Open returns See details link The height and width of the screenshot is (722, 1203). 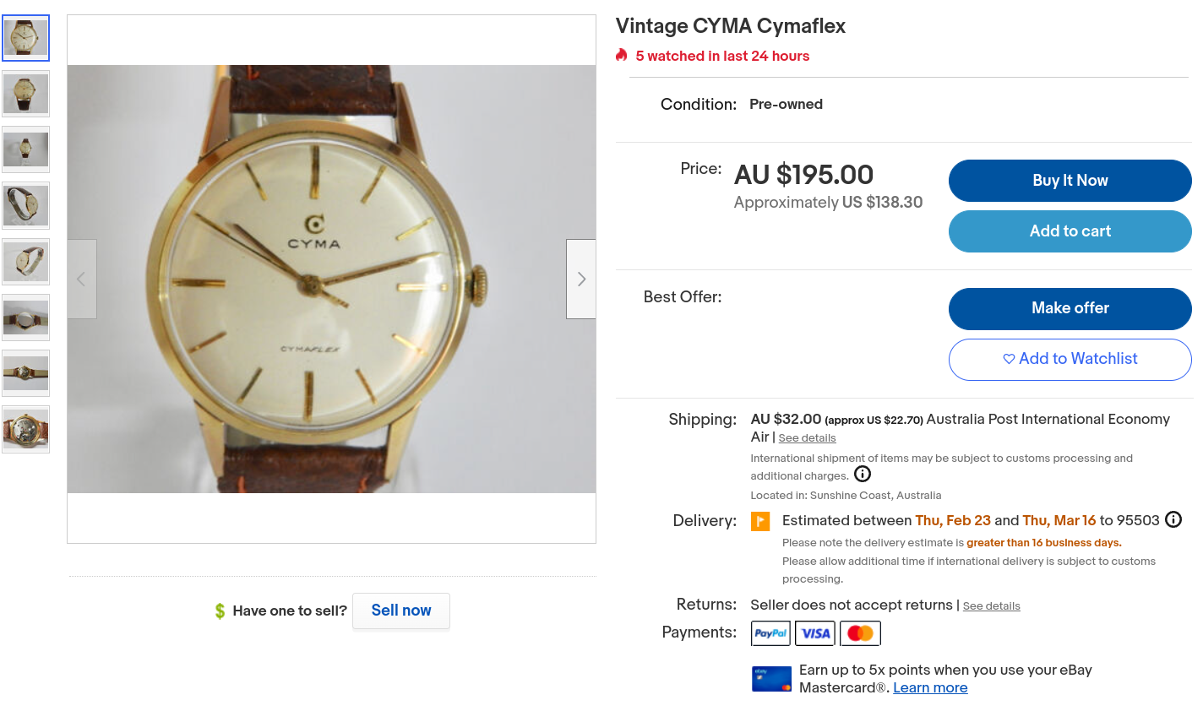point(991,606)
